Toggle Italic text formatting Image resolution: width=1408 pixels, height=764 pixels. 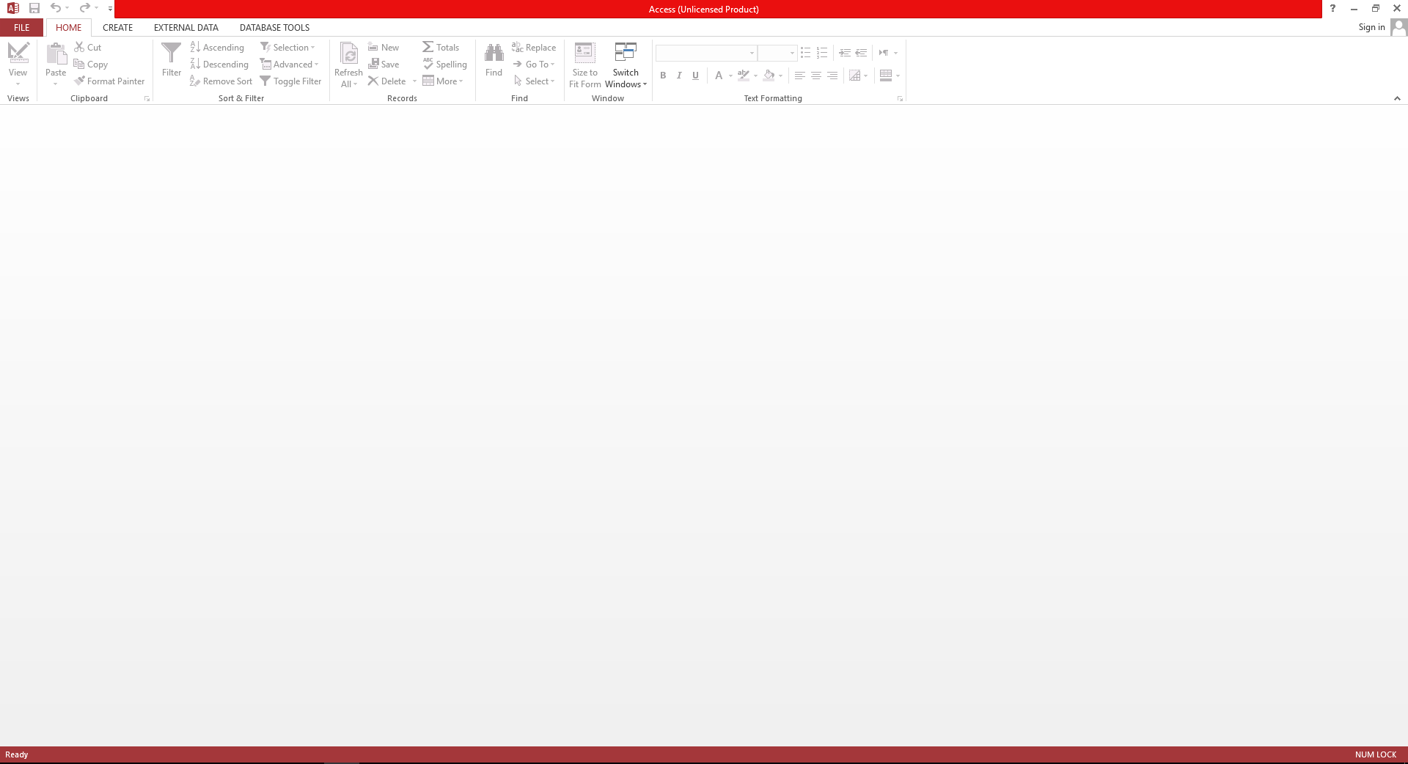679,76
